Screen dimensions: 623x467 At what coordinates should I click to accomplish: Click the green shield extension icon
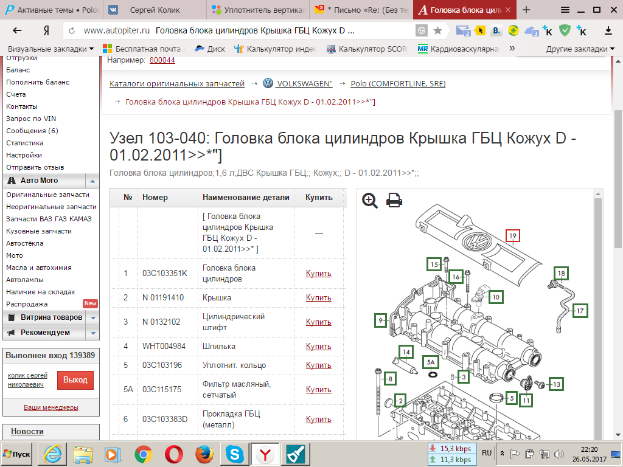[x=565, y=30]
